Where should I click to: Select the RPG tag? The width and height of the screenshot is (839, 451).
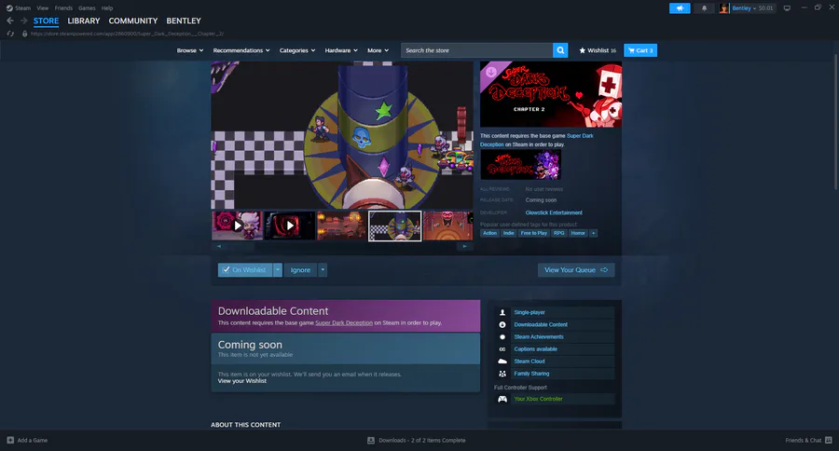point(558,233)
